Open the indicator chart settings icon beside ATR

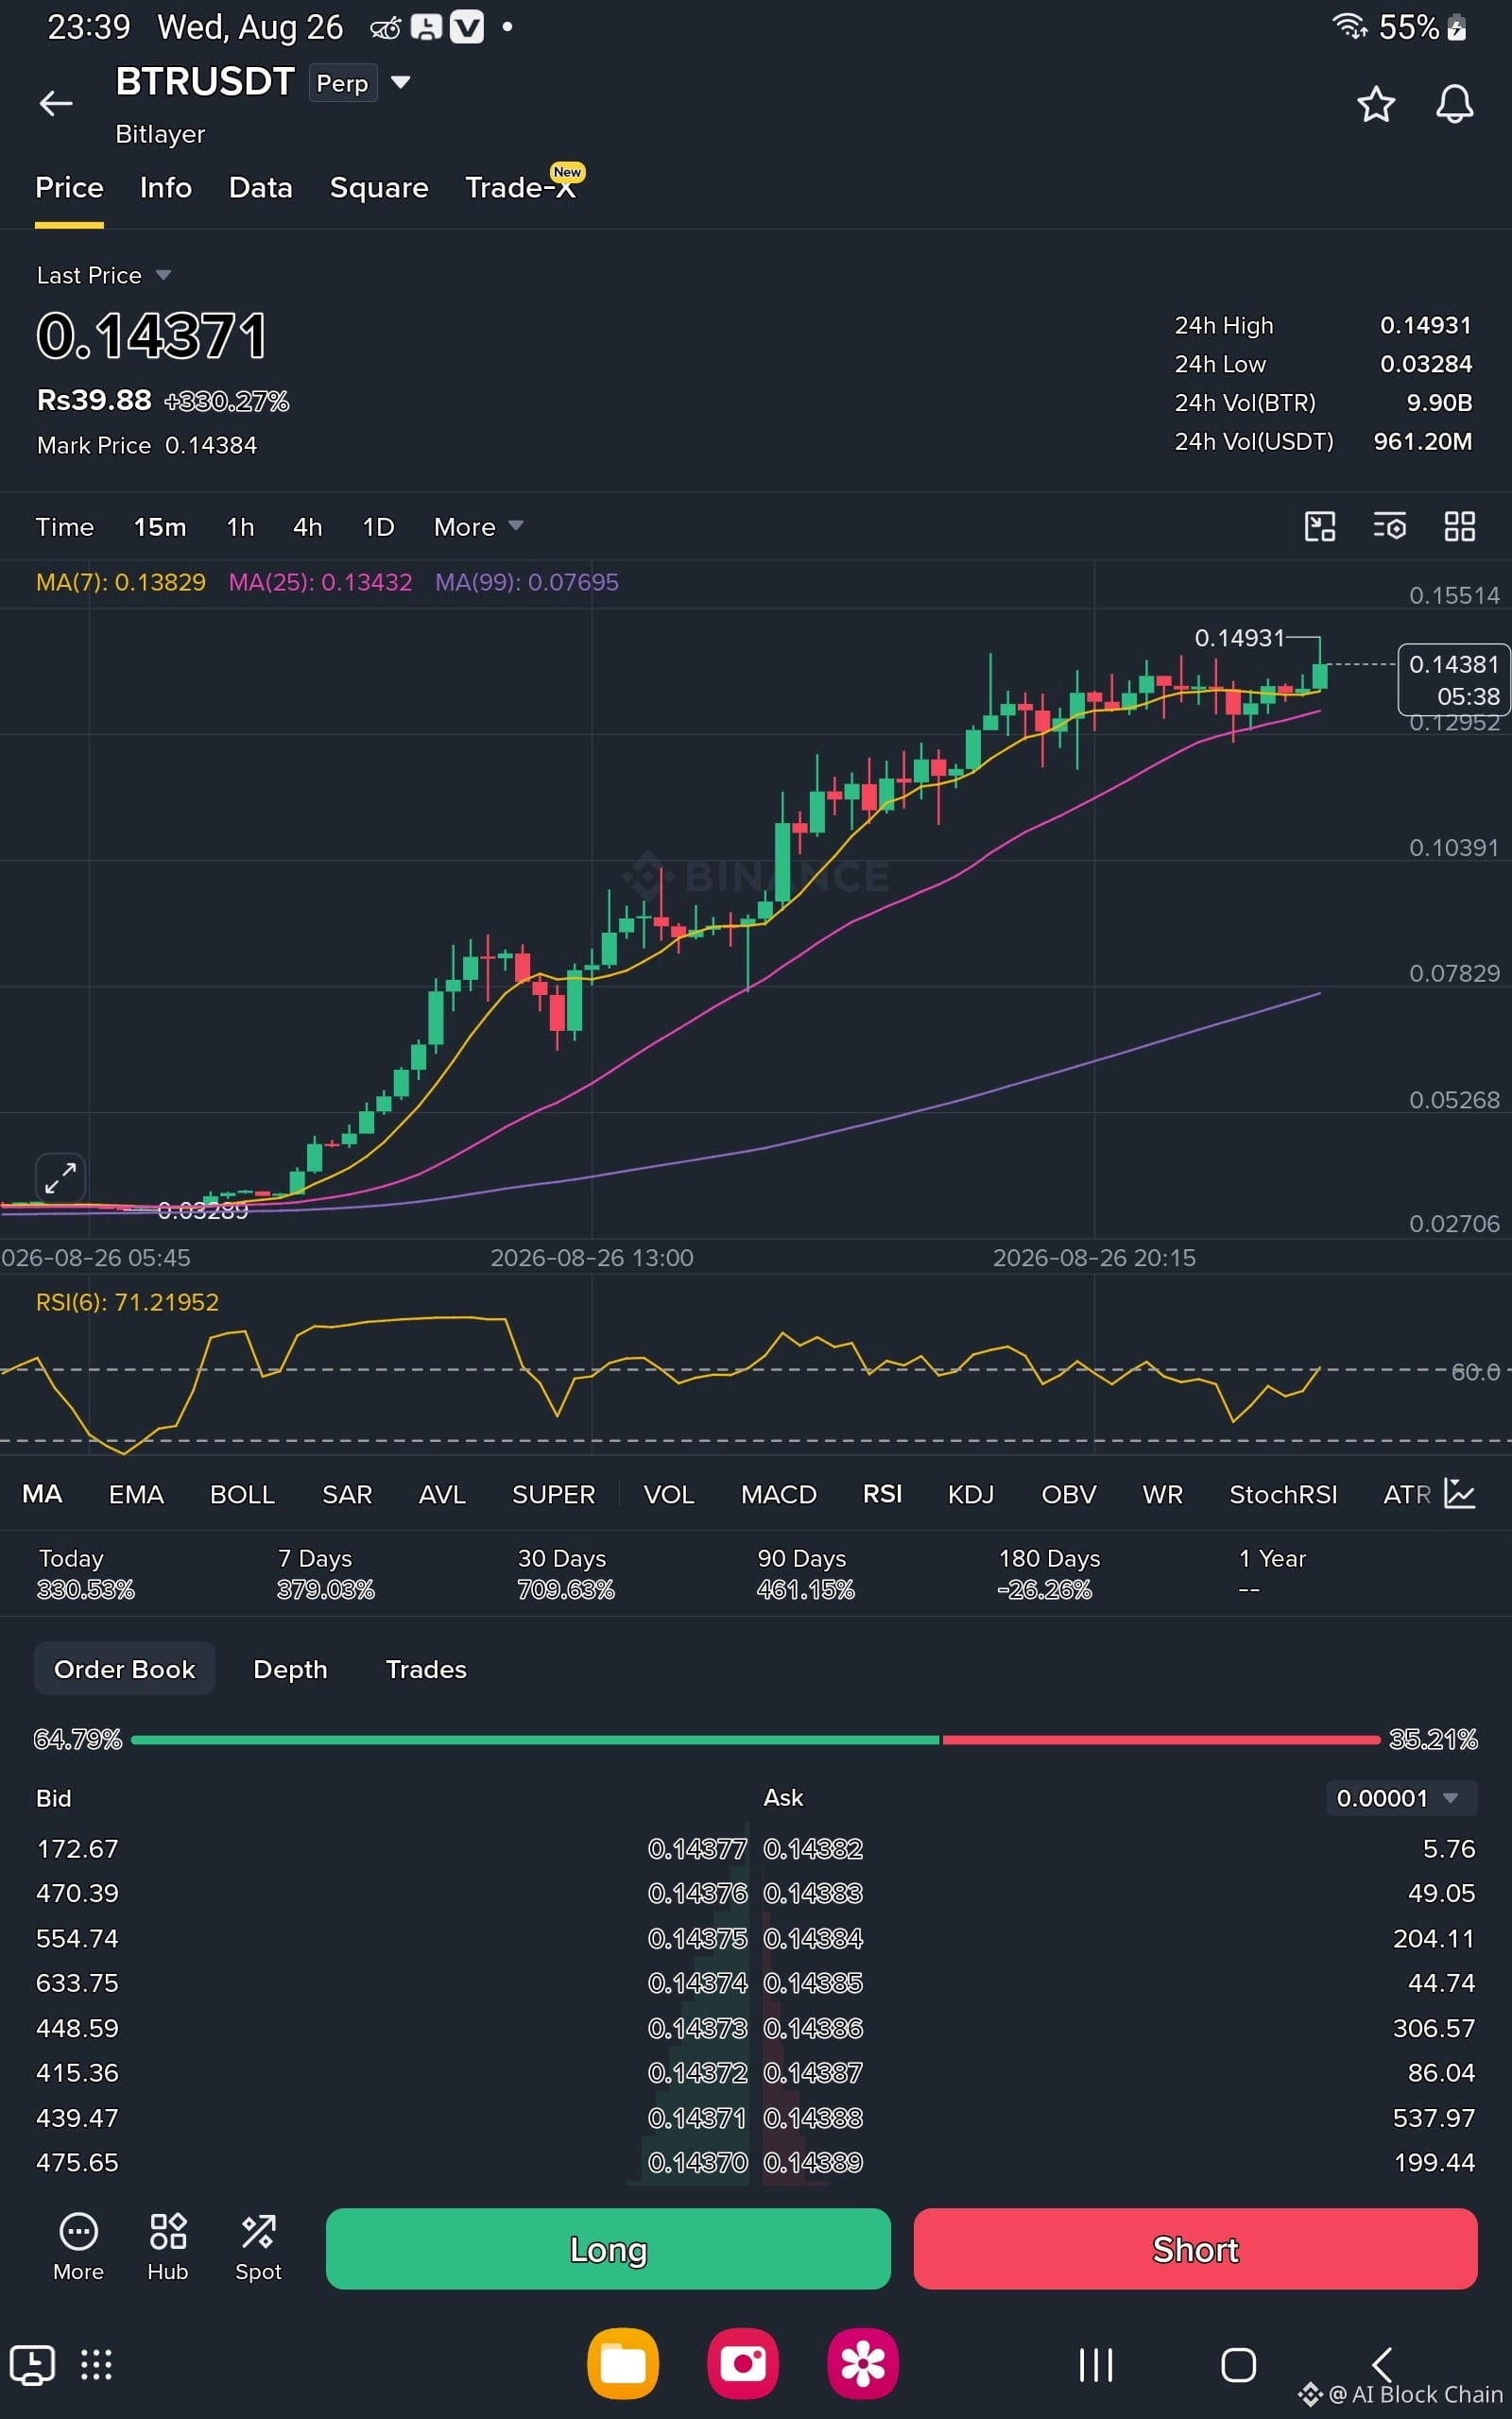[1460, 1494]
